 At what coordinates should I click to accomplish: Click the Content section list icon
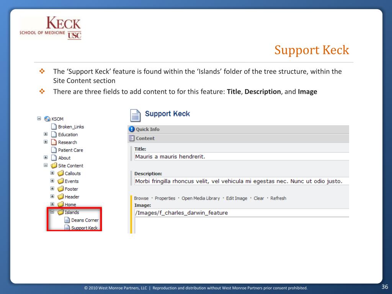coord(132,138)
